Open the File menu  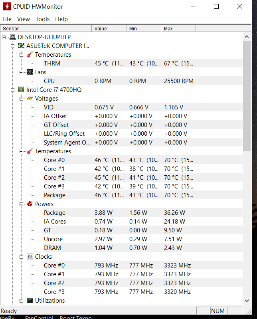pyautogui.click(x=7, y=19)
